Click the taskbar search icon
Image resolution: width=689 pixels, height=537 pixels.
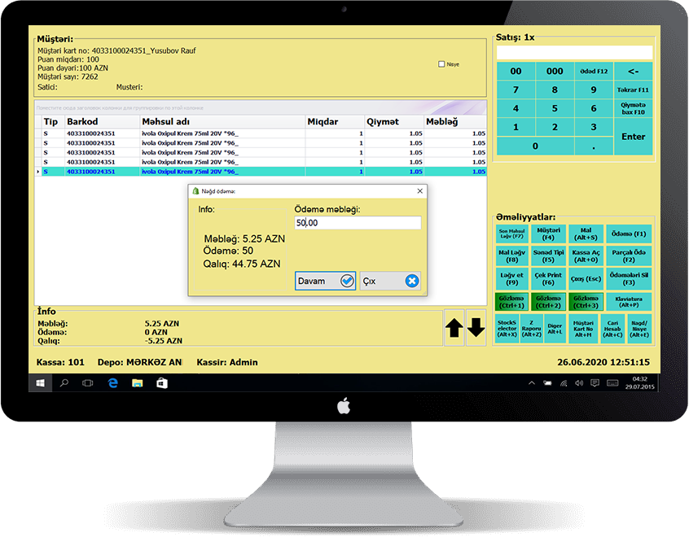pos(64,383)
